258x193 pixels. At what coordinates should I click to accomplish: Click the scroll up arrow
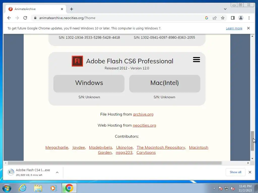pos(252,36)
